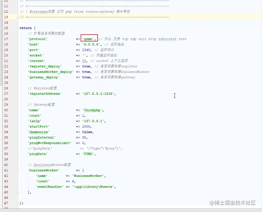Click the 'pingNotResponseLimit' key
The width and height of the screenshot is (262, 212).
pyautogui.click(x=50, y=143)
